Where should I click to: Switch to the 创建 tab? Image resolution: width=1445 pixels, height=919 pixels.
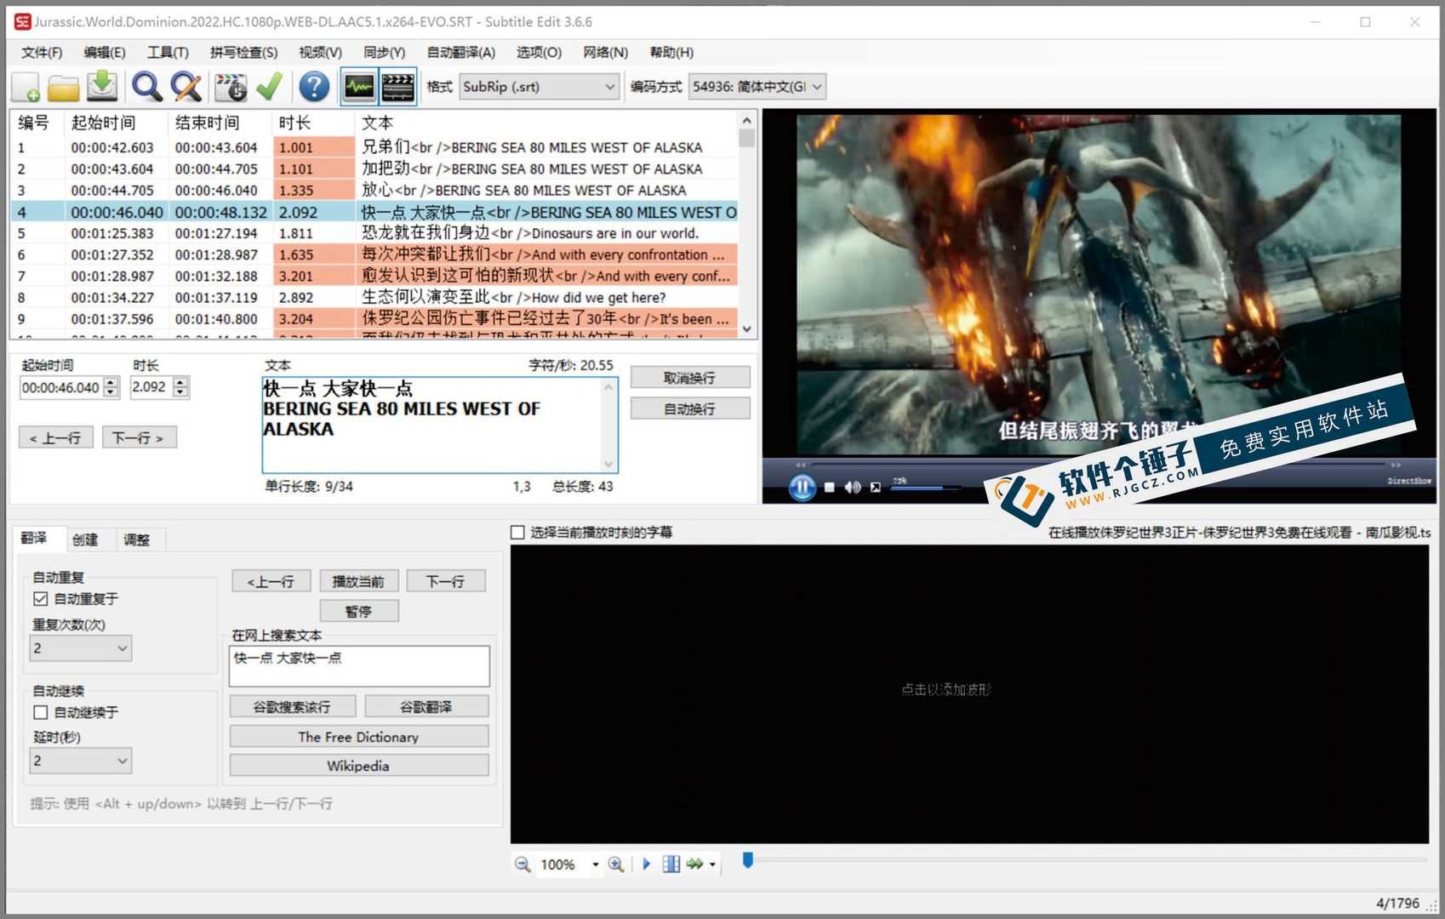point(85,539)
